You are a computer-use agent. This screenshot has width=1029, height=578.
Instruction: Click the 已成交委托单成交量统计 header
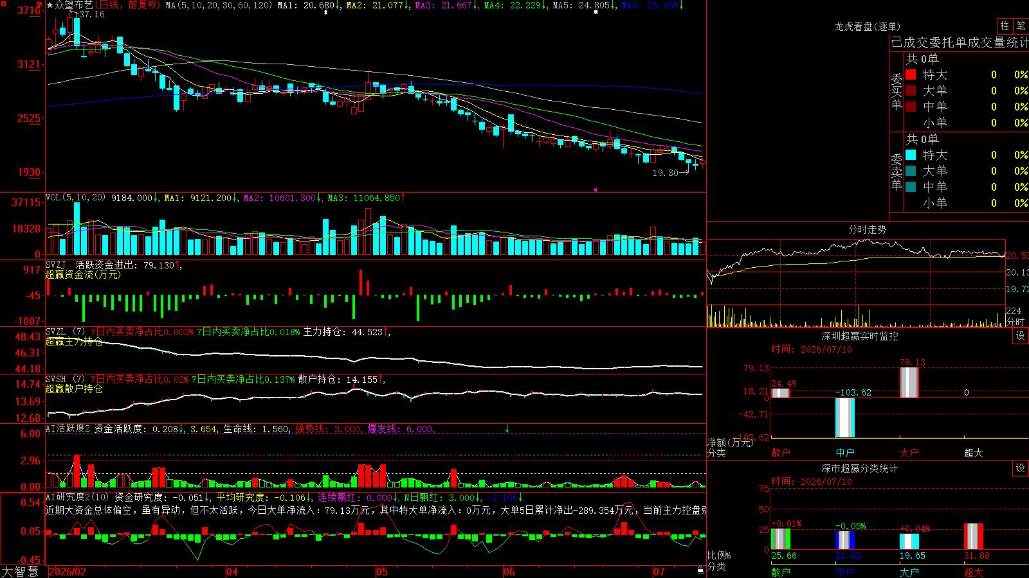[960, 42]
